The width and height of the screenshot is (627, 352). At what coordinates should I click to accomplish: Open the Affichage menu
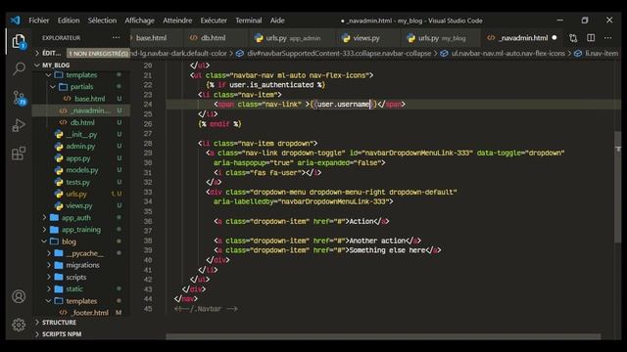tap(139, 21)
